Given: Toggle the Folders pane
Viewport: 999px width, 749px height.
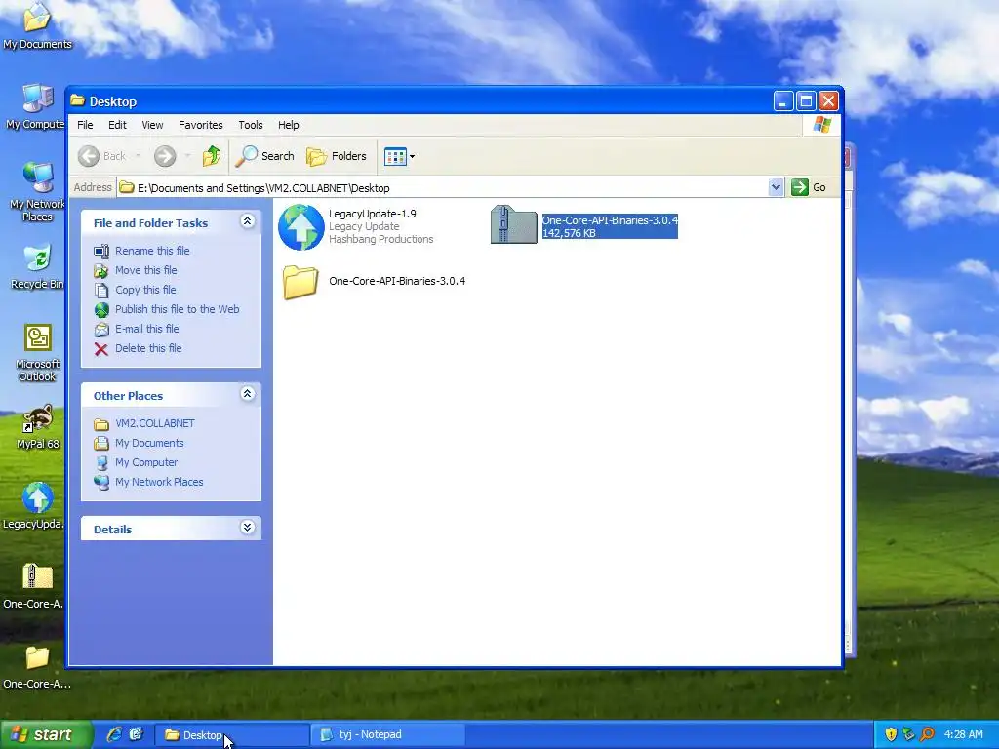Looking at the screenshot, I should pyautogui.click(x=337, y=156).
